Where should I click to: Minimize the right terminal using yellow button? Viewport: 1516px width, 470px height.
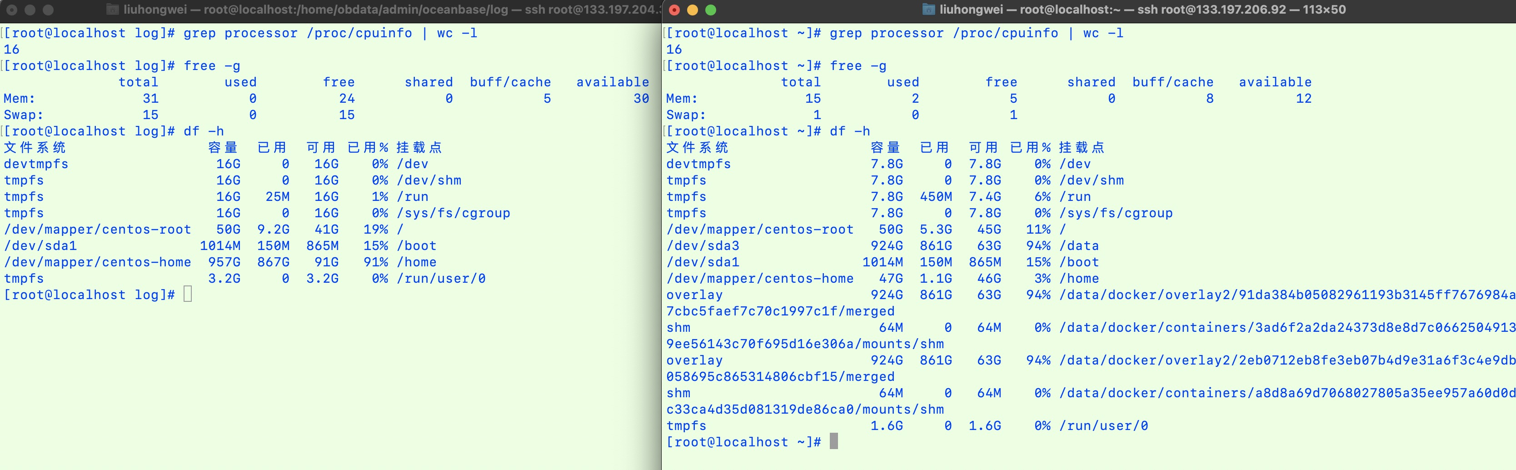(x=693, y=10)
